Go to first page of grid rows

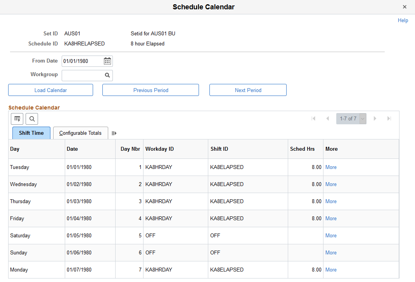[x=313, y=118]
